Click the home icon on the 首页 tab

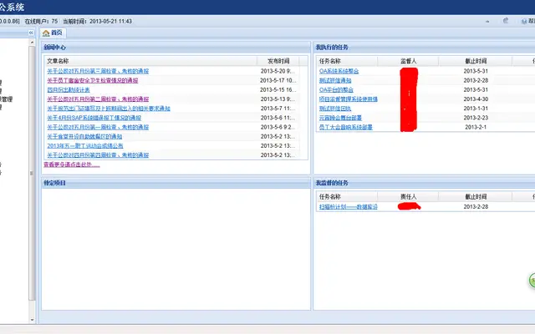46,33
